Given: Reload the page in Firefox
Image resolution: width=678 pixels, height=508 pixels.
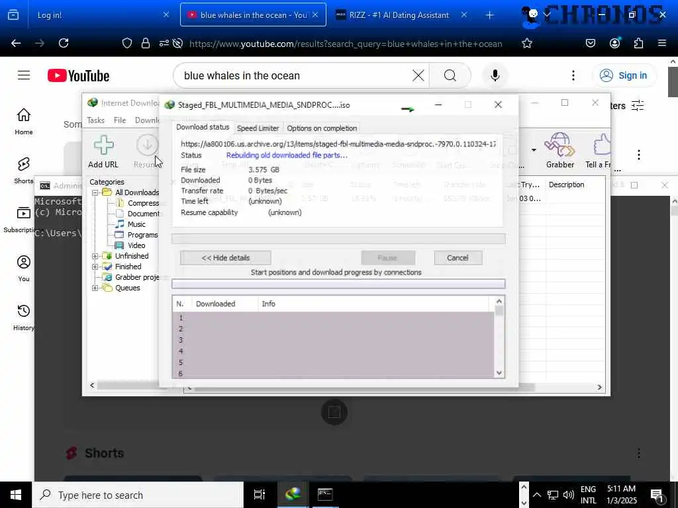Looking at the screenshot, I should 64,43.
